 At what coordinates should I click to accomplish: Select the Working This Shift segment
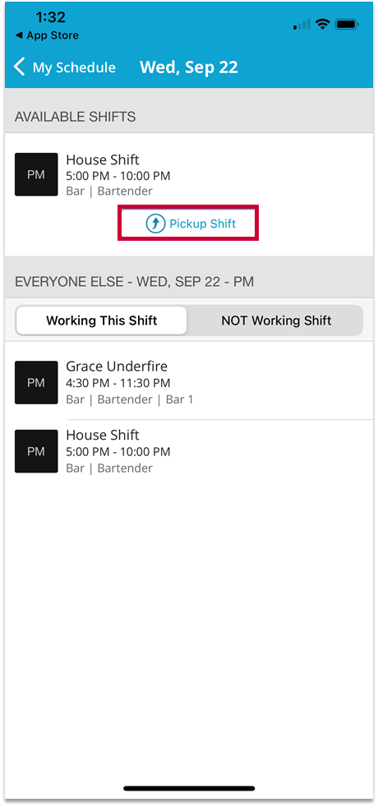[x=102, y=320]
